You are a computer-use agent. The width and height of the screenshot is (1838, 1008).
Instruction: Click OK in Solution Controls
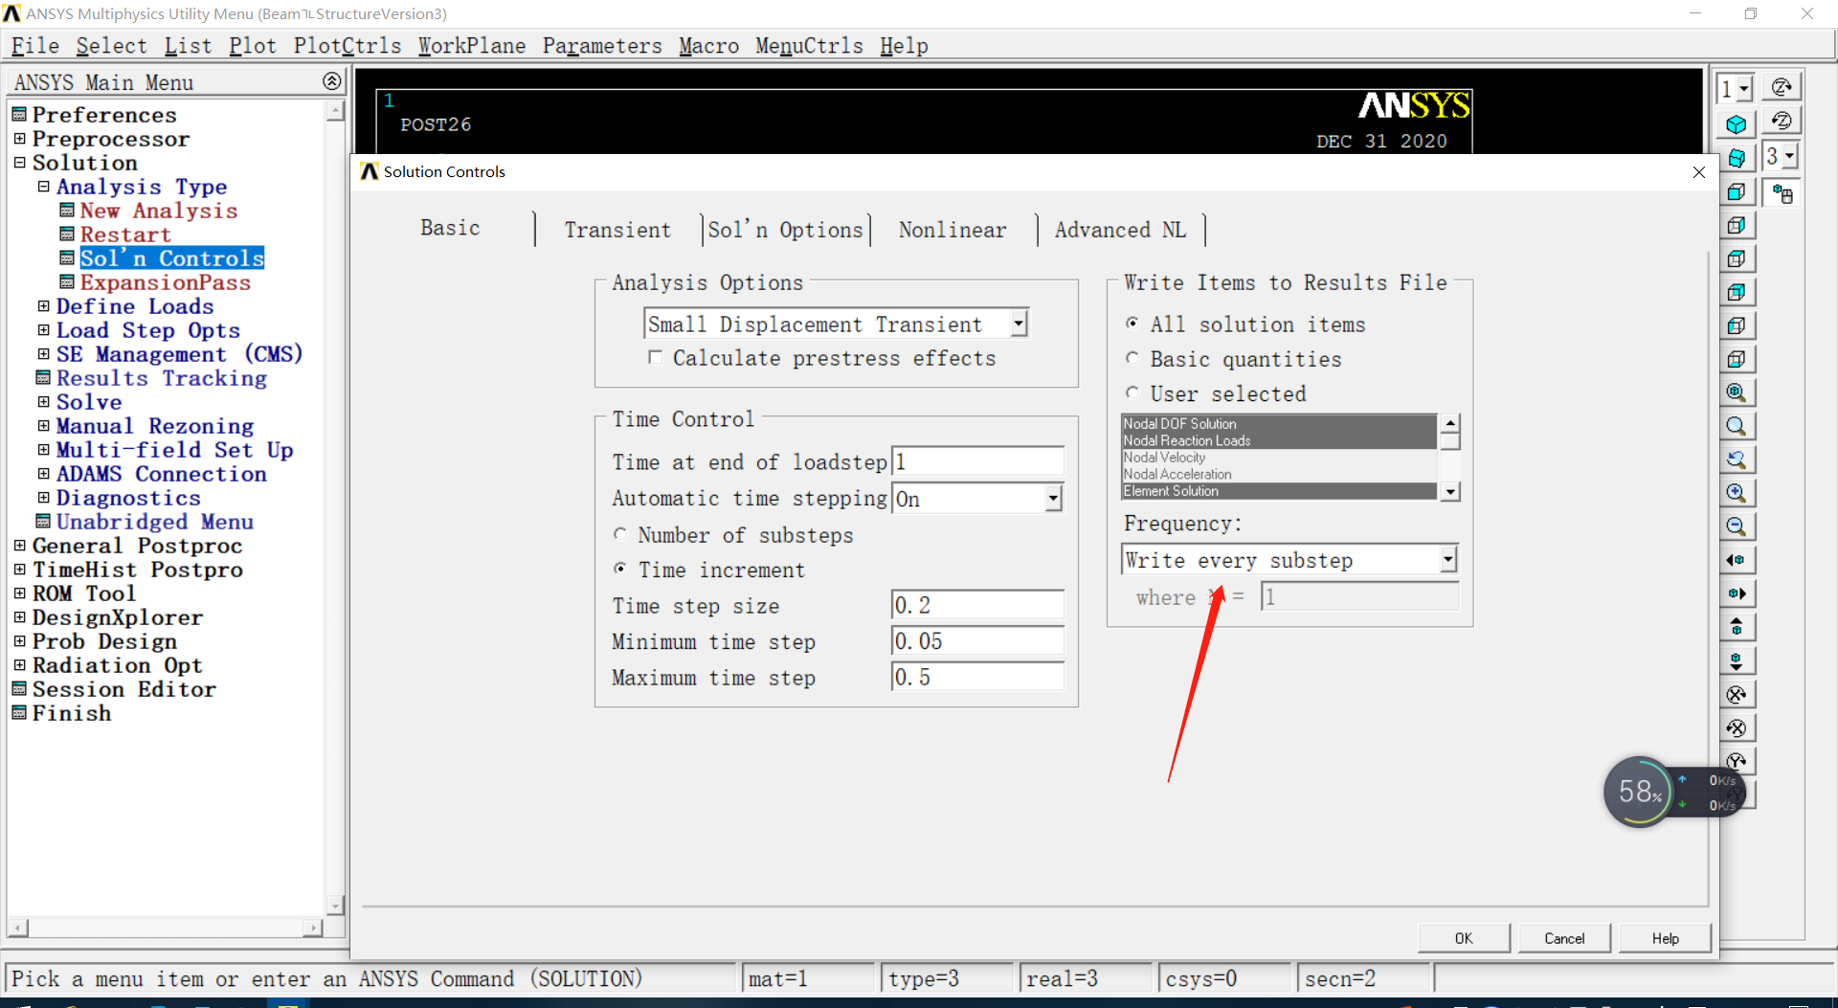(1464, 938)
